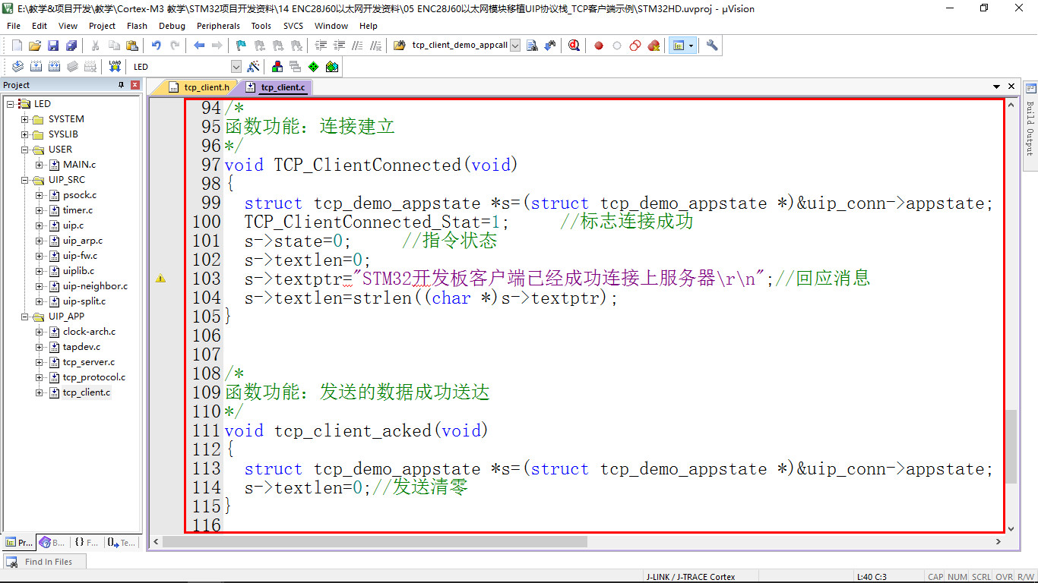Viewport: 1038px width, 583px height.
Task: Navigate backward with the blue left arrow
Action: (x=199, y=46)
